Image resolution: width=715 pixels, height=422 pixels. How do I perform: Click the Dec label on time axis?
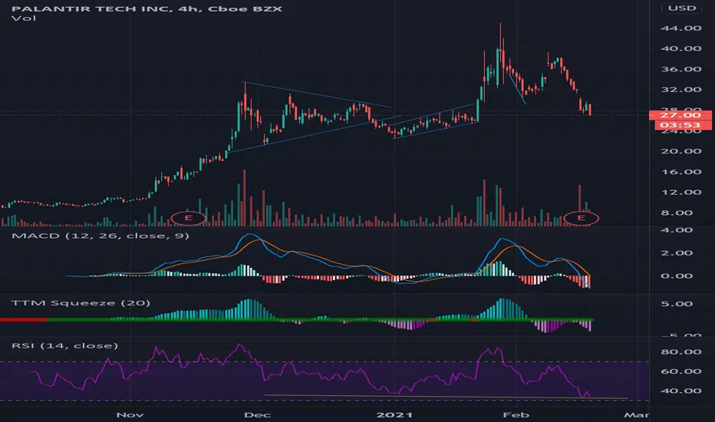click(x=258, y=414)
